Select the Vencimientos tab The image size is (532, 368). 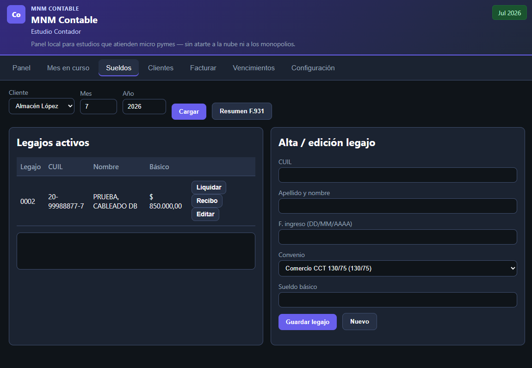254,68
